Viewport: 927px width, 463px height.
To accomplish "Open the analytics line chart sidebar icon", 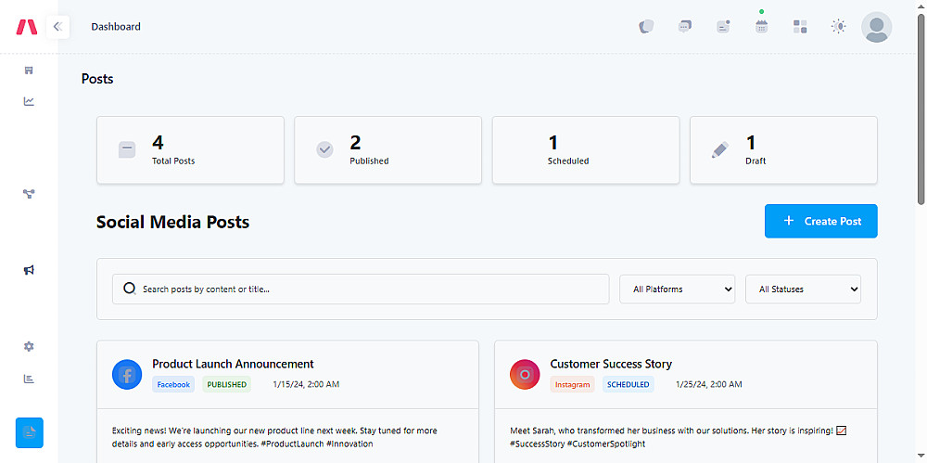I will click(x=29, y=101).
